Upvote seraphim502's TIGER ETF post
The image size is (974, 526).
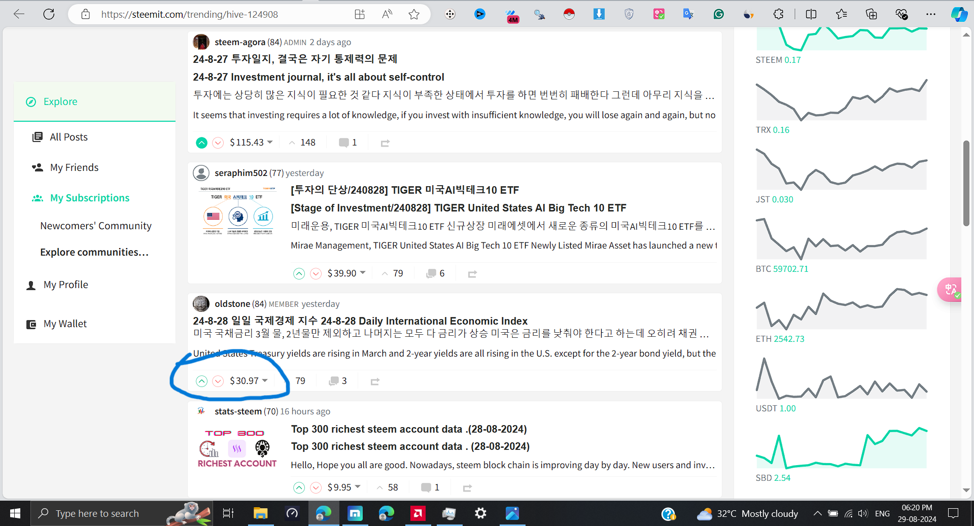(x=299, y=274)
